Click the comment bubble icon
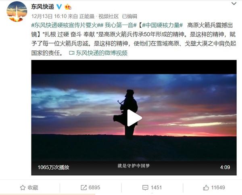 coord(145,188)
